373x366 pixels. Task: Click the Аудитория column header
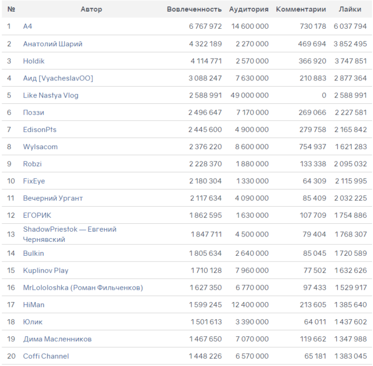[249, 9]
